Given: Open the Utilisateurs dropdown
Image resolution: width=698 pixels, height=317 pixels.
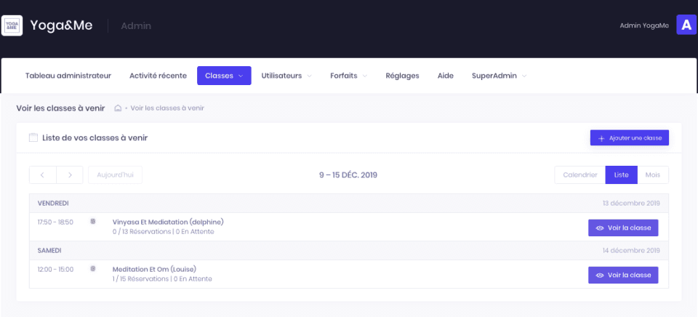Looking at the screenshot, I should [286, 76].
